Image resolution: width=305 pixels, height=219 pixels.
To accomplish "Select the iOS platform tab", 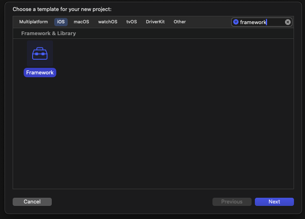I will click(61, 22).
